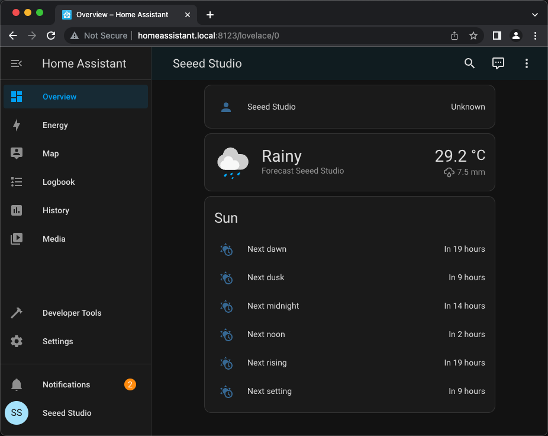Click the 7.5 mm precipitation value
This screenshot has height=436, width=548.
(470, 172)
